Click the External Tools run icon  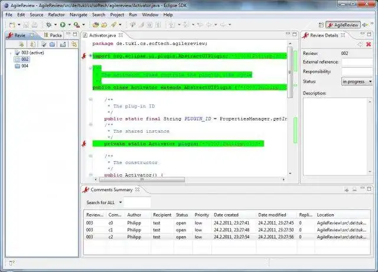[77, 25]
